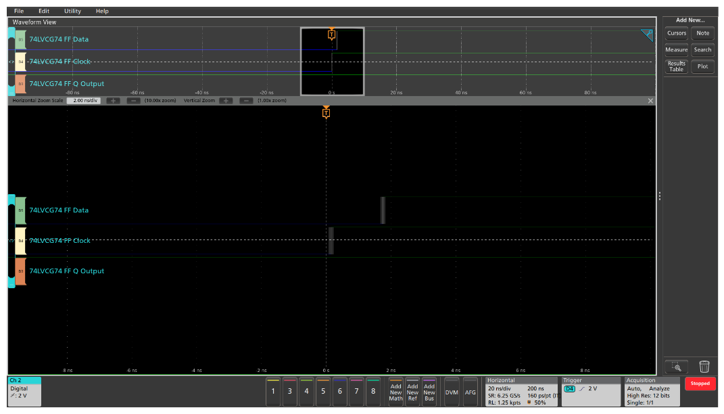Screen dimensions: 724x414
Task: Decrease vertical zoom with minus button
Action: 245,100
